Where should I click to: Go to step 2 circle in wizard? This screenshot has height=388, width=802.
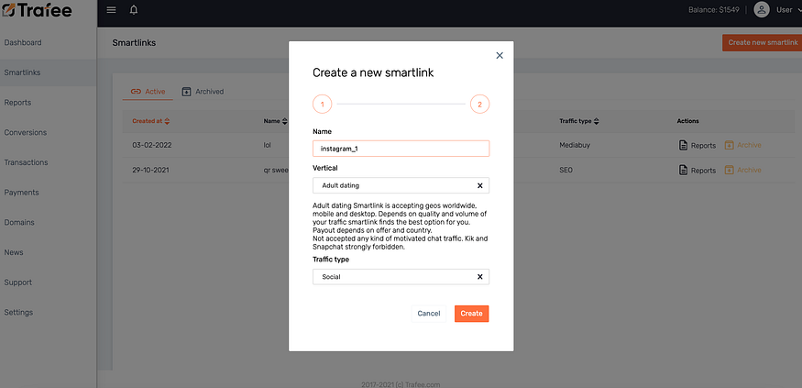coord(479,105)
